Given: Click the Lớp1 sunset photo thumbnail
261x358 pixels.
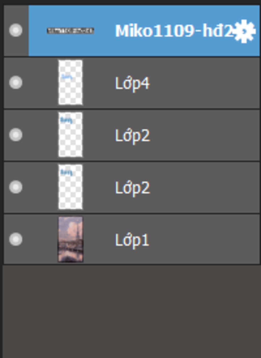Looking at the screenshot, I should [x=70, y=239].
